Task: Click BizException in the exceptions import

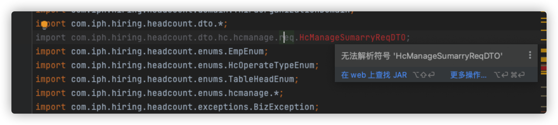Action: (x=284, y=107)
